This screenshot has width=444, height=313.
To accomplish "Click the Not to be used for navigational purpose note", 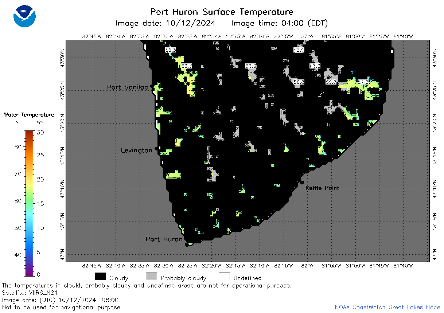I will coord(61,308).
